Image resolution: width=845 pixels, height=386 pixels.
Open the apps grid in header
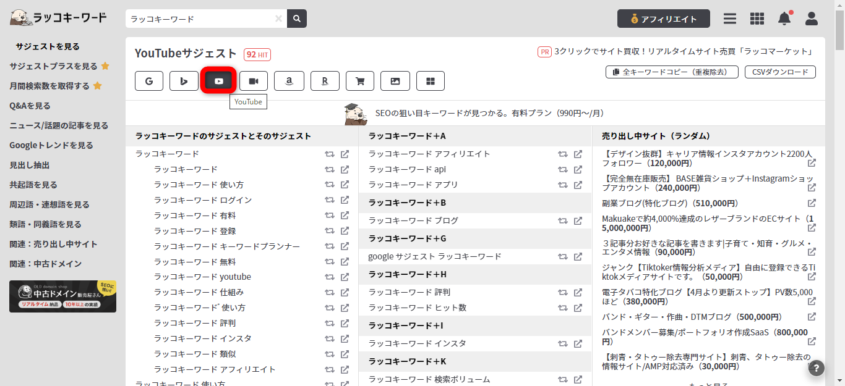tap(757, 19)
